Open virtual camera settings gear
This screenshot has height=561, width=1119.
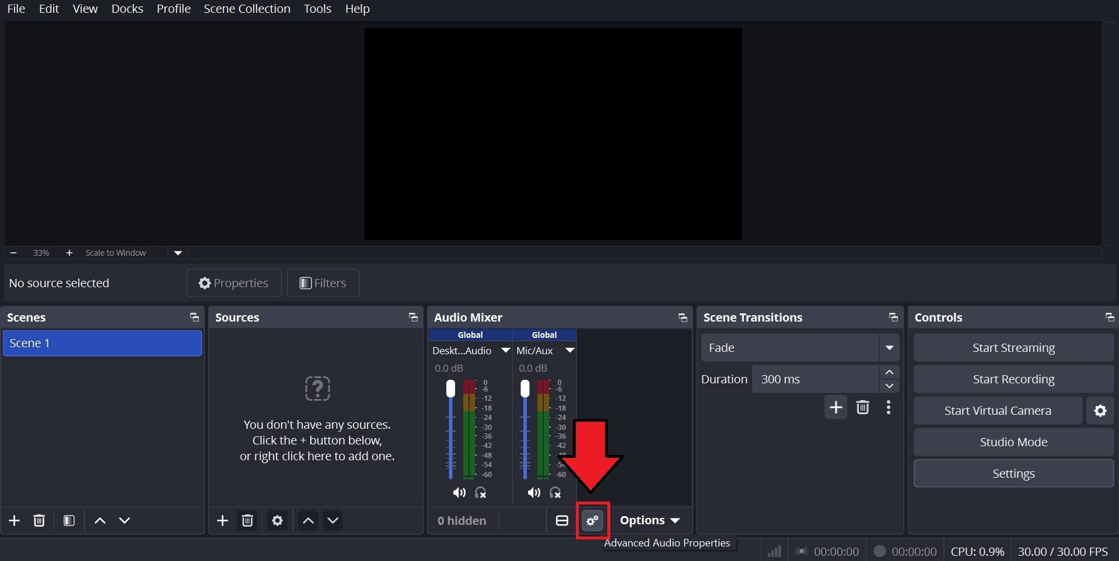1100,411
